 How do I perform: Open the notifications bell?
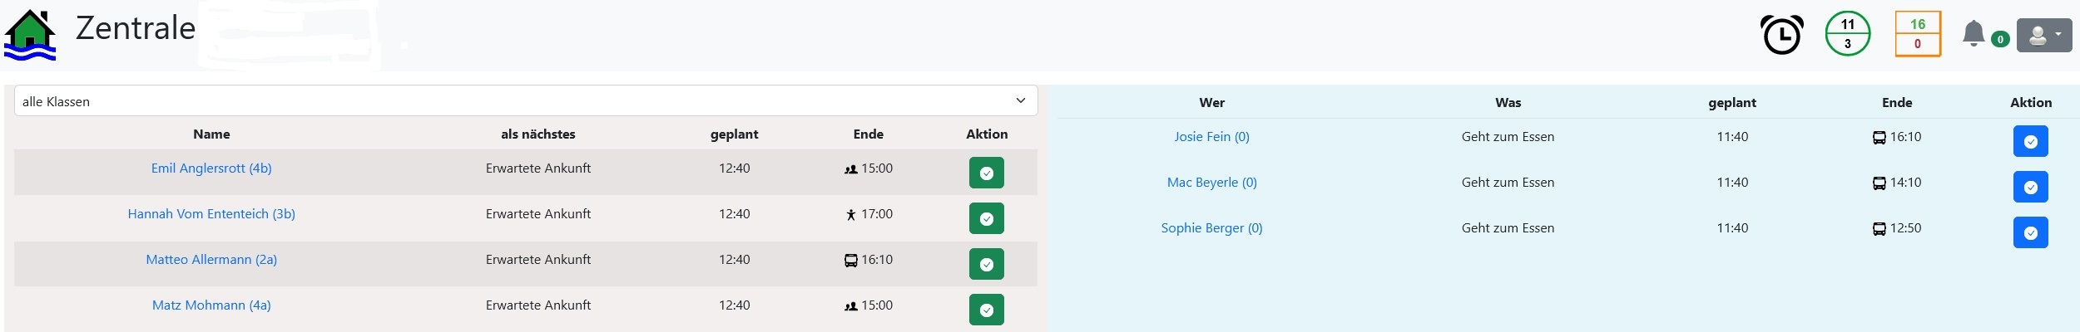click(1973, 34)
